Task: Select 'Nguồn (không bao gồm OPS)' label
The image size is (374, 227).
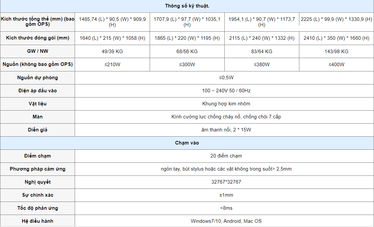Action: point(37,64)
